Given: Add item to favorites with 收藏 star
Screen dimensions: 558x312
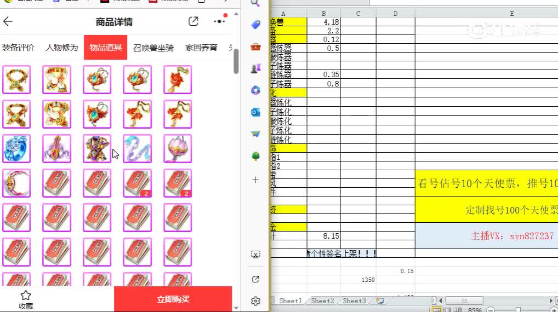Looking at the screenshot, I should 26,299.
